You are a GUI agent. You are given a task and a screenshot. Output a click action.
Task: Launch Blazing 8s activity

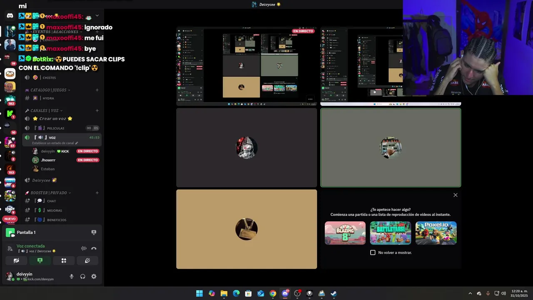(x=345, y=233)
